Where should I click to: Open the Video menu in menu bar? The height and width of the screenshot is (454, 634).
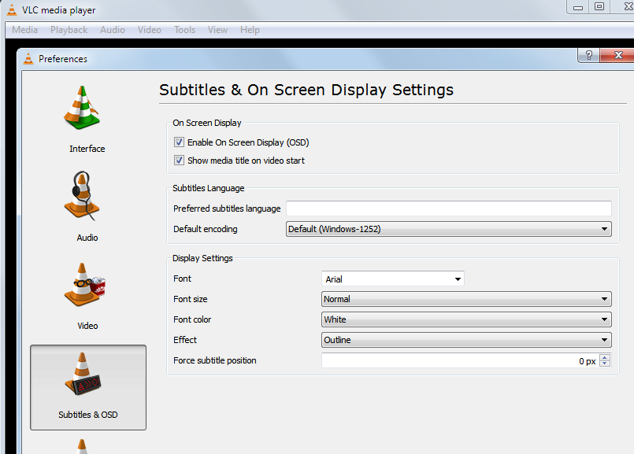click(x=149, y=30)
